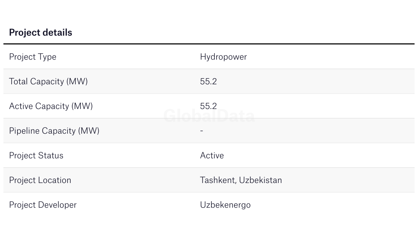Screen dimensions: 418x231
Task: Click the Project Status table row
Action: pyautogui.click(x=209, y=156)
